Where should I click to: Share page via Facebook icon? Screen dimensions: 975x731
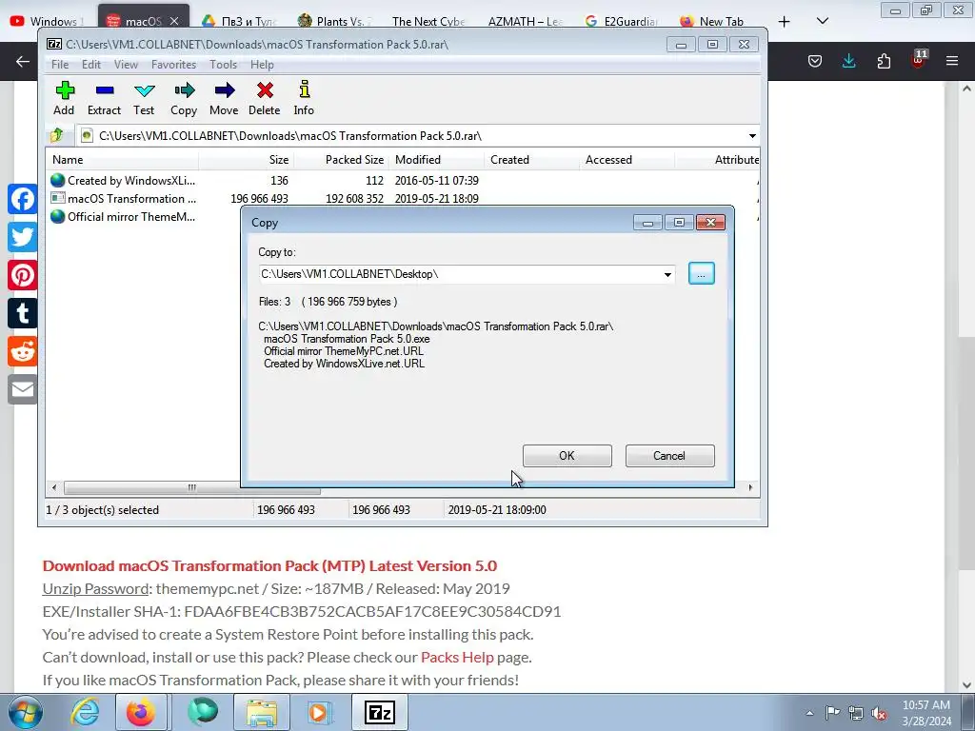click(23, 200)
